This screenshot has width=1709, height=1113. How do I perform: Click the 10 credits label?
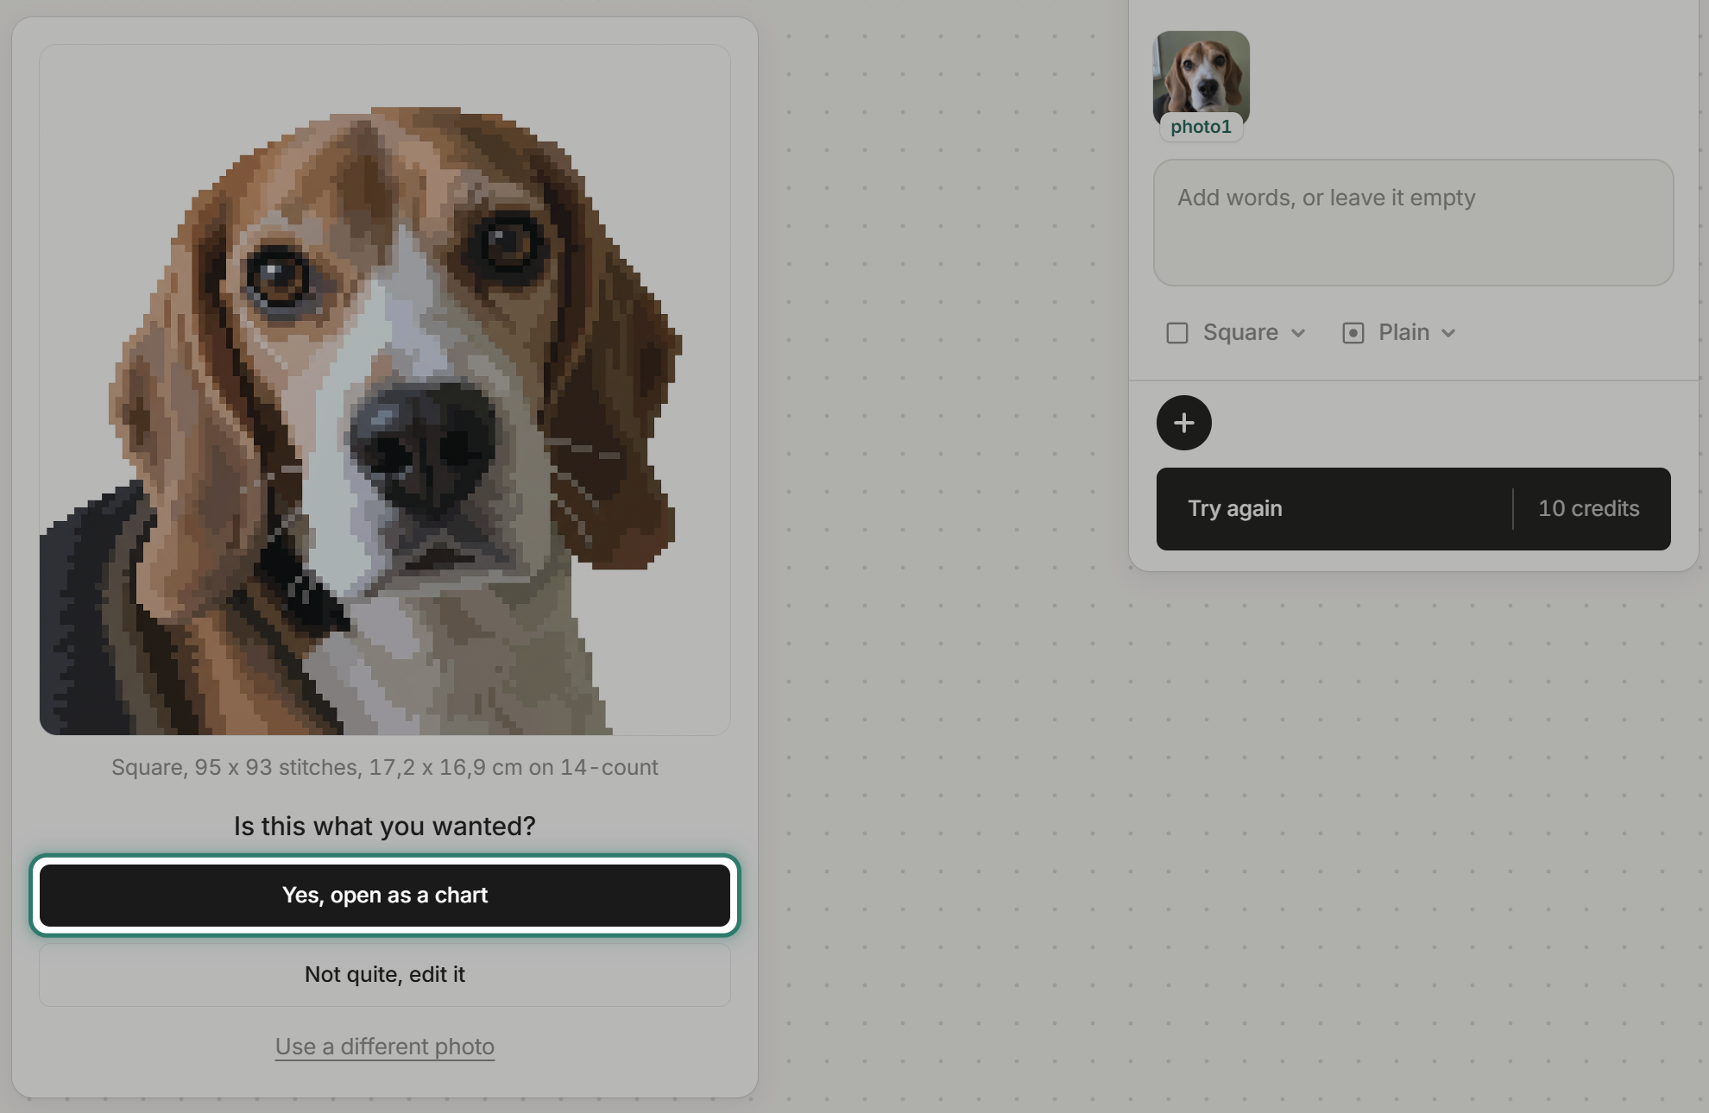1588,509
